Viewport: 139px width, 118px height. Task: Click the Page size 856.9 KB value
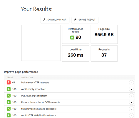(x=104, y=35)
